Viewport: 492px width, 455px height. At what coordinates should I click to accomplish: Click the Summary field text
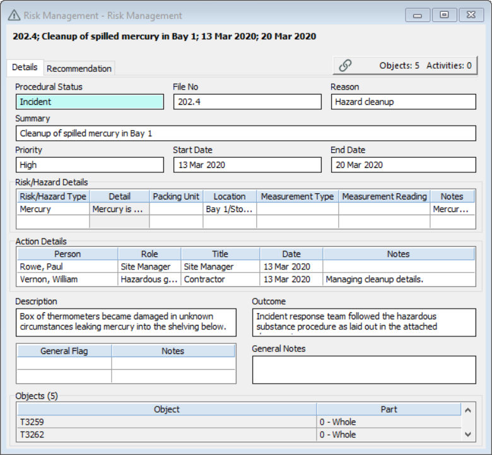point(246,133)
